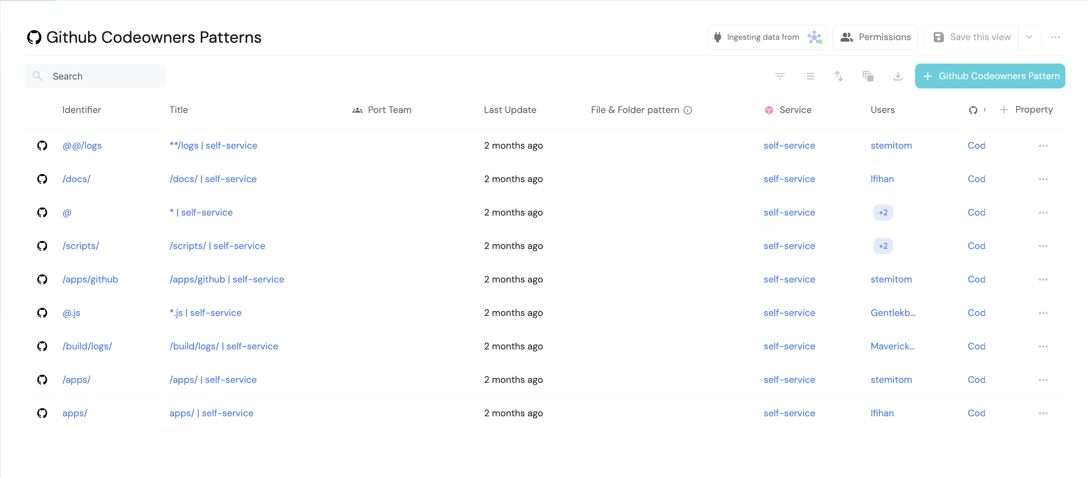Expand the +2 users badge on @ row
This screenshot has height=478, width=1088.
pos(883,212)
